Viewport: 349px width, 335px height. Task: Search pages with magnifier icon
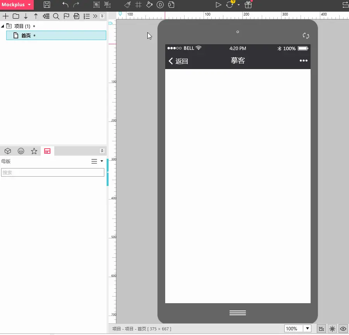tap(56, 16)
